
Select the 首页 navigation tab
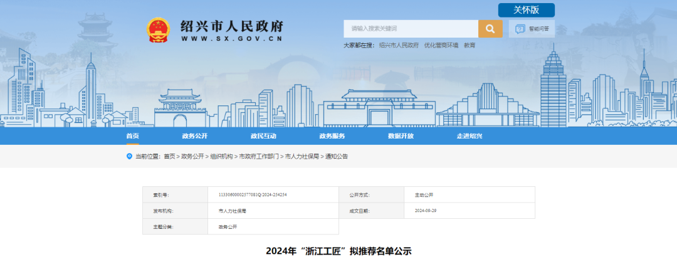click(x=132, y=136)
